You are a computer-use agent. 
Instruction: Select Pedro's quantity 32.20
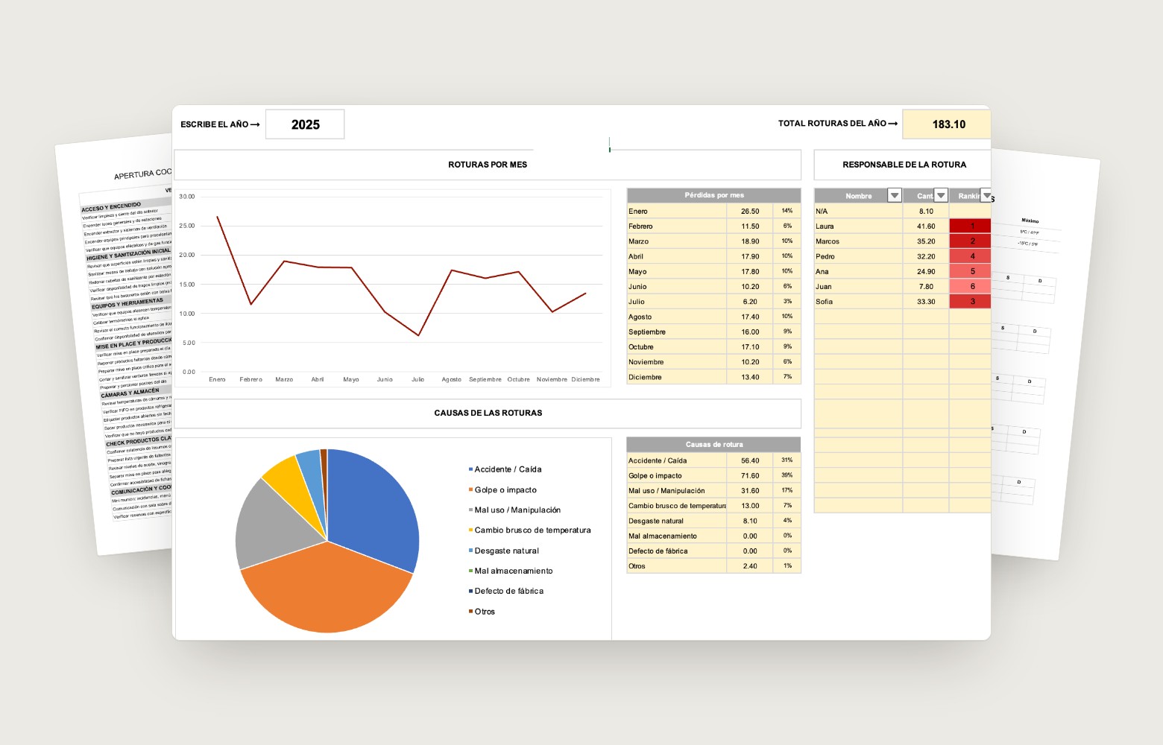coord(926,256)
